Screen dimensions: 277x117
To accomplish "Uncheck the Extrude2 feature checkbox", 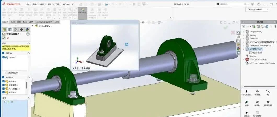I will [4, 57].
